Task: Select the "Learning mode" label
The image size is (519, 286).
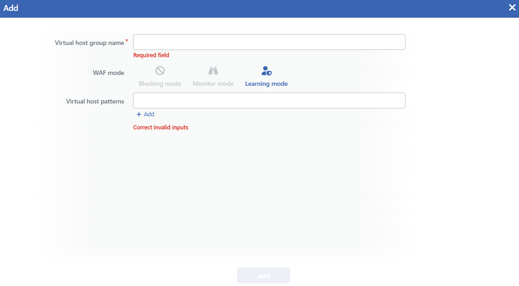Action: tap(267, 84)
